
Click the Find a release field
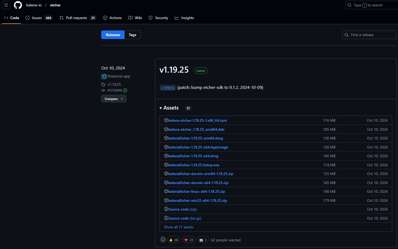(x=369, y=35)
